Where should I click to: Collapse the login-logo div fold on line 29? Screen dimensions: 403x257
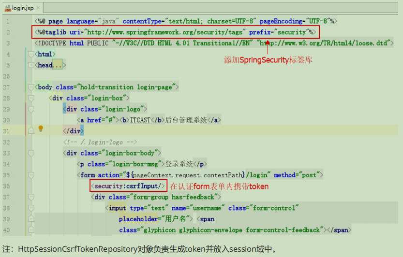point(31,109)
